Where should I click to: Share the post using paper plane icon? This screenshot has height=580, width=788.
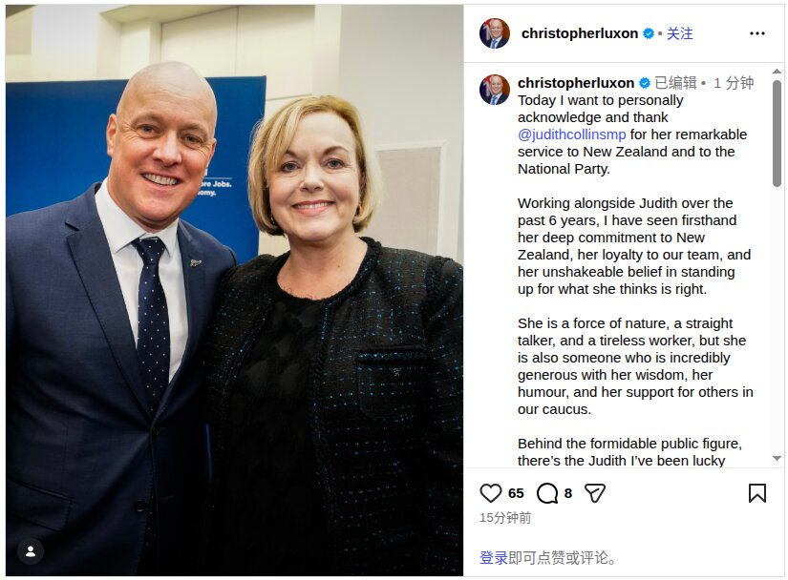click(x=594, y=493)
